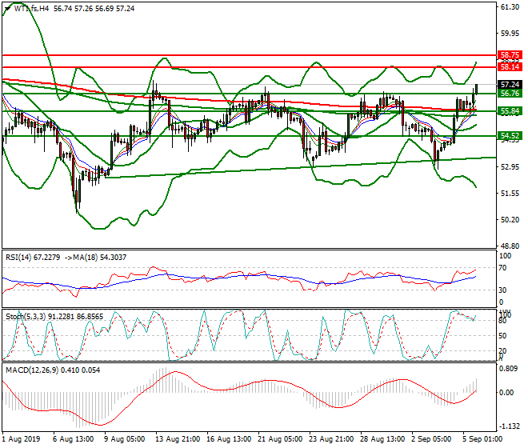Click the 48.80 price axis value
Screen dimensions: 528x448
(510, 246)
